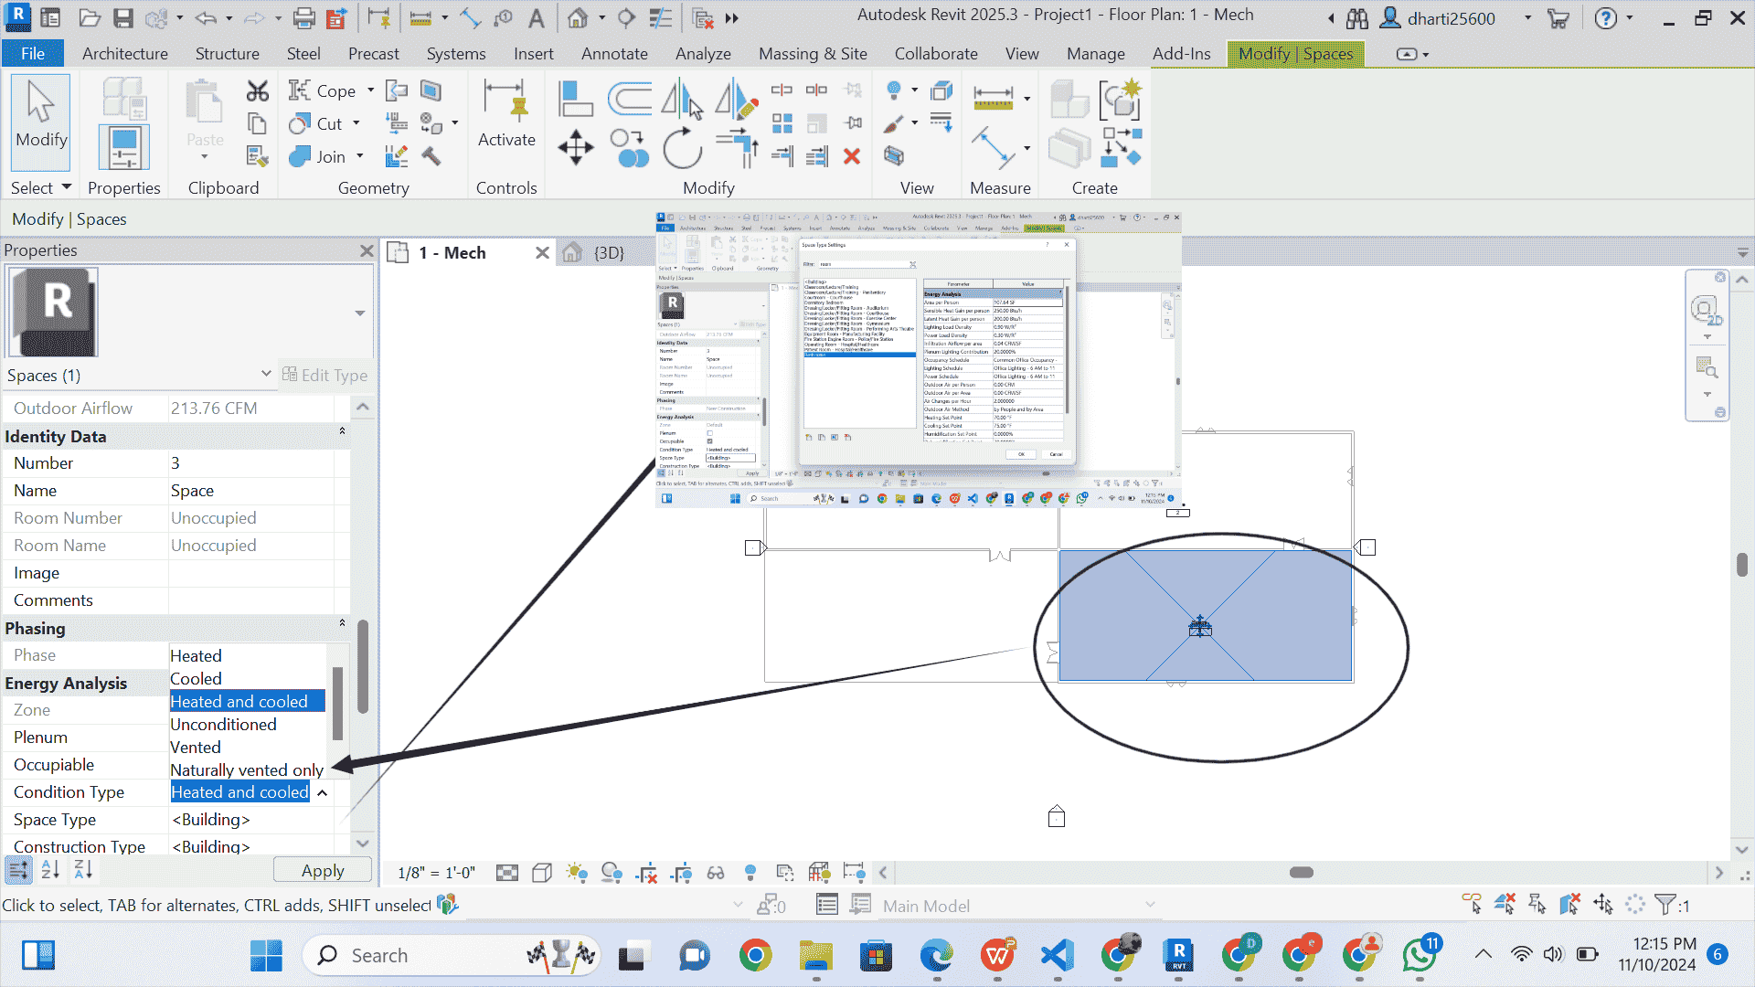This screenshot has height=987, width=1755.
Task: Select the Rotate tool
Action: coord(681,149)
